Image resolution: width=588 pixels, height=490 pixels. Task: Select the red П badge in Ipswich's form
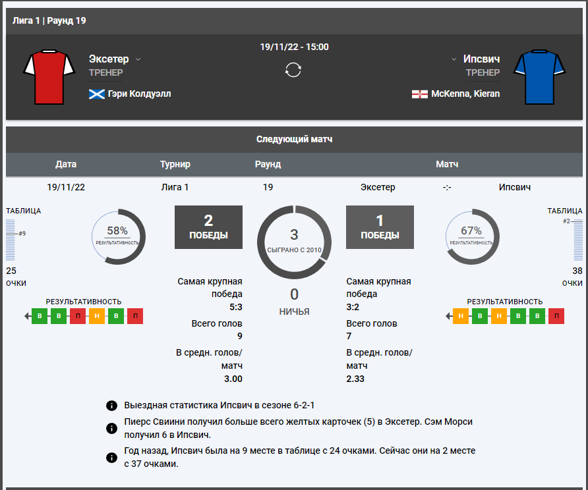556,316
